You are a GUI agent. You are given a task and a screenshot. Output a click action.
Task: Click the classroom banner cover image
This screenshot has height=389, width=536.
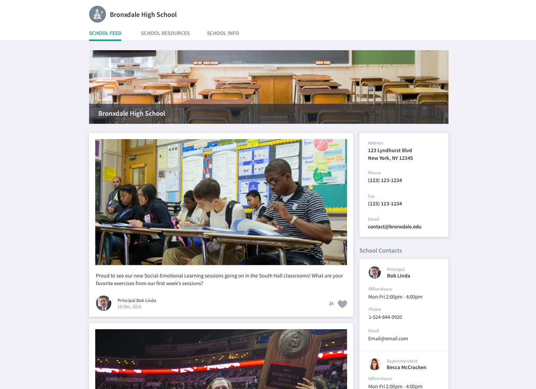(x=269, y=87)
